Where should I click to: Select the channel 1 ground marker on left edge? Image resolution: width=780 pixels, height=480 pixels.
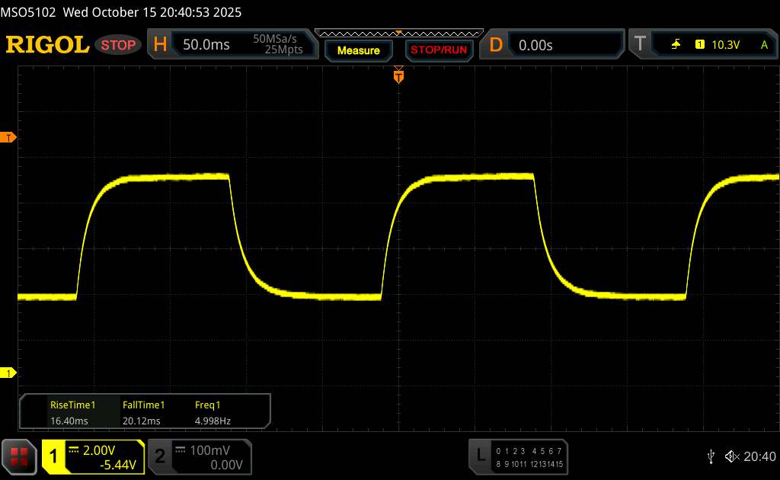[x=9, y=373]
